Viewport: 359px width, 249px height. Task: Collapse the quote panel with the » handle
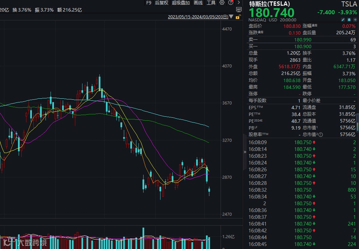[x=245, y=152]
